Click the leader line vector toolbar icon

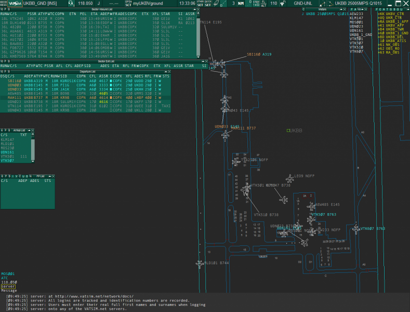pyautogui.click(x=323, y=3)
